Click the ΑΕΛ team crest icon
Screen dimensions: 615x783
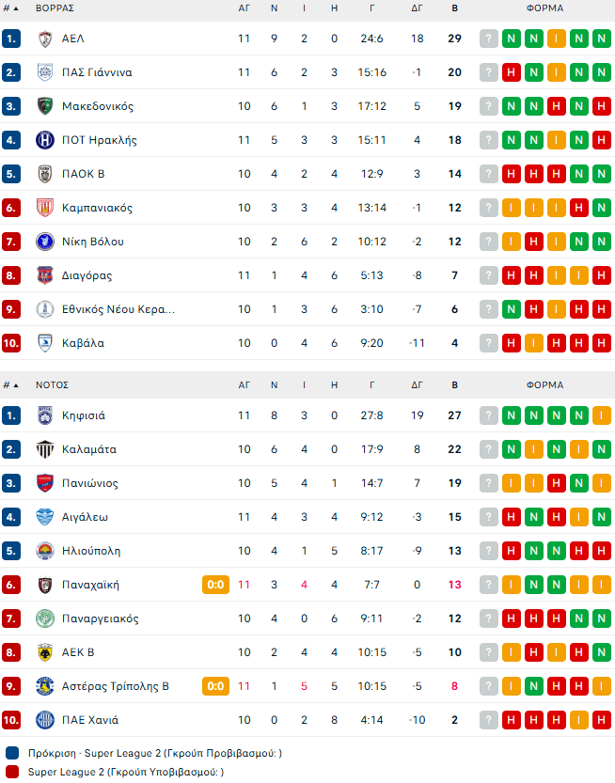coord(44,39)
